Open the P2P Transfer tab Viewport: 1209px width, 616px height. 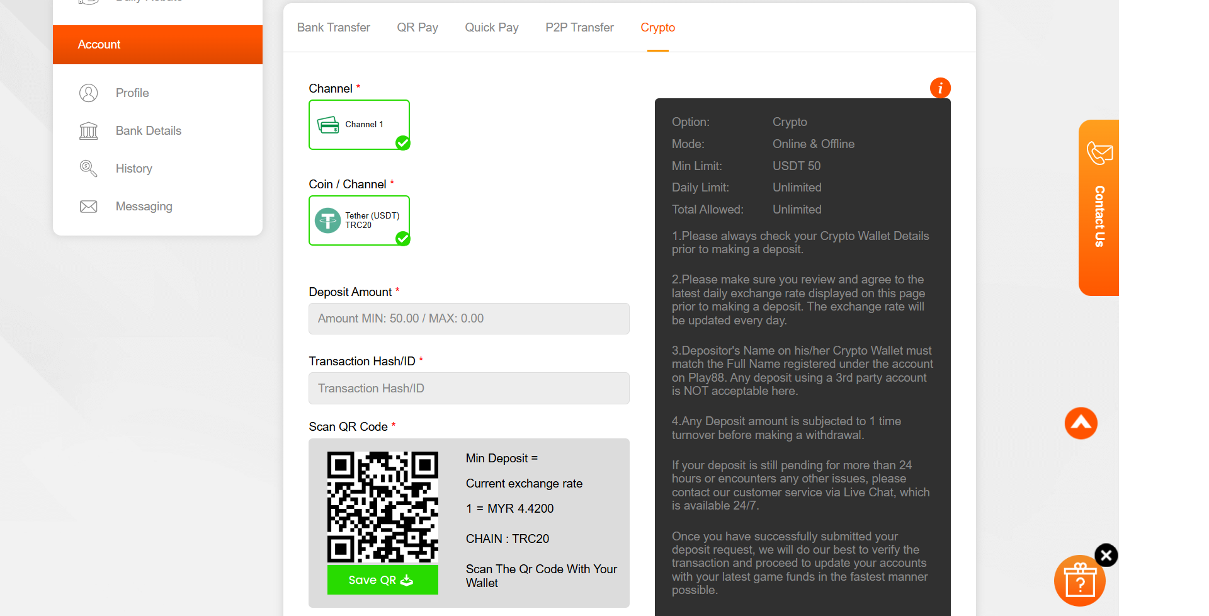tap(579, 28)
